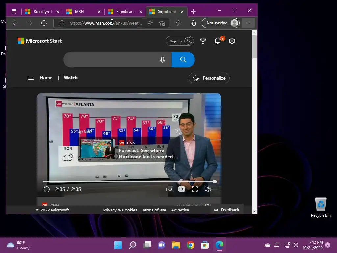Image resolution: width=337 pixels, height=253 pixels.
Task: Open Edge Settings and more menu
Action: pos(248,23)
